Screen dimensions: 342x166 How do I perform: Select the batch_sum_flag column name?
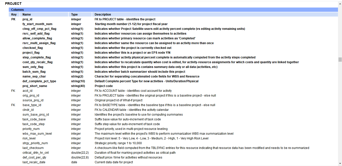pos(34,72)
